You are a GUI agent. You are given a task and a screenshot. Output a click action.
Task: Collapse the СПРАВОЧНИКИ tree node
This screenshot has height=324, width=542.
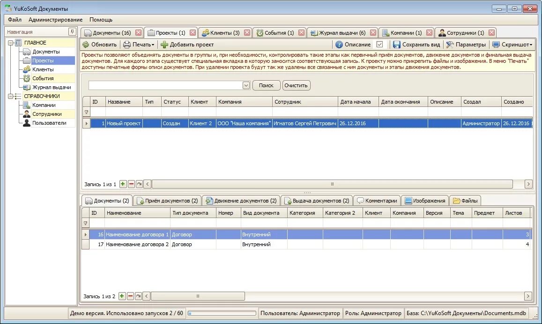[x=10, y=96]
